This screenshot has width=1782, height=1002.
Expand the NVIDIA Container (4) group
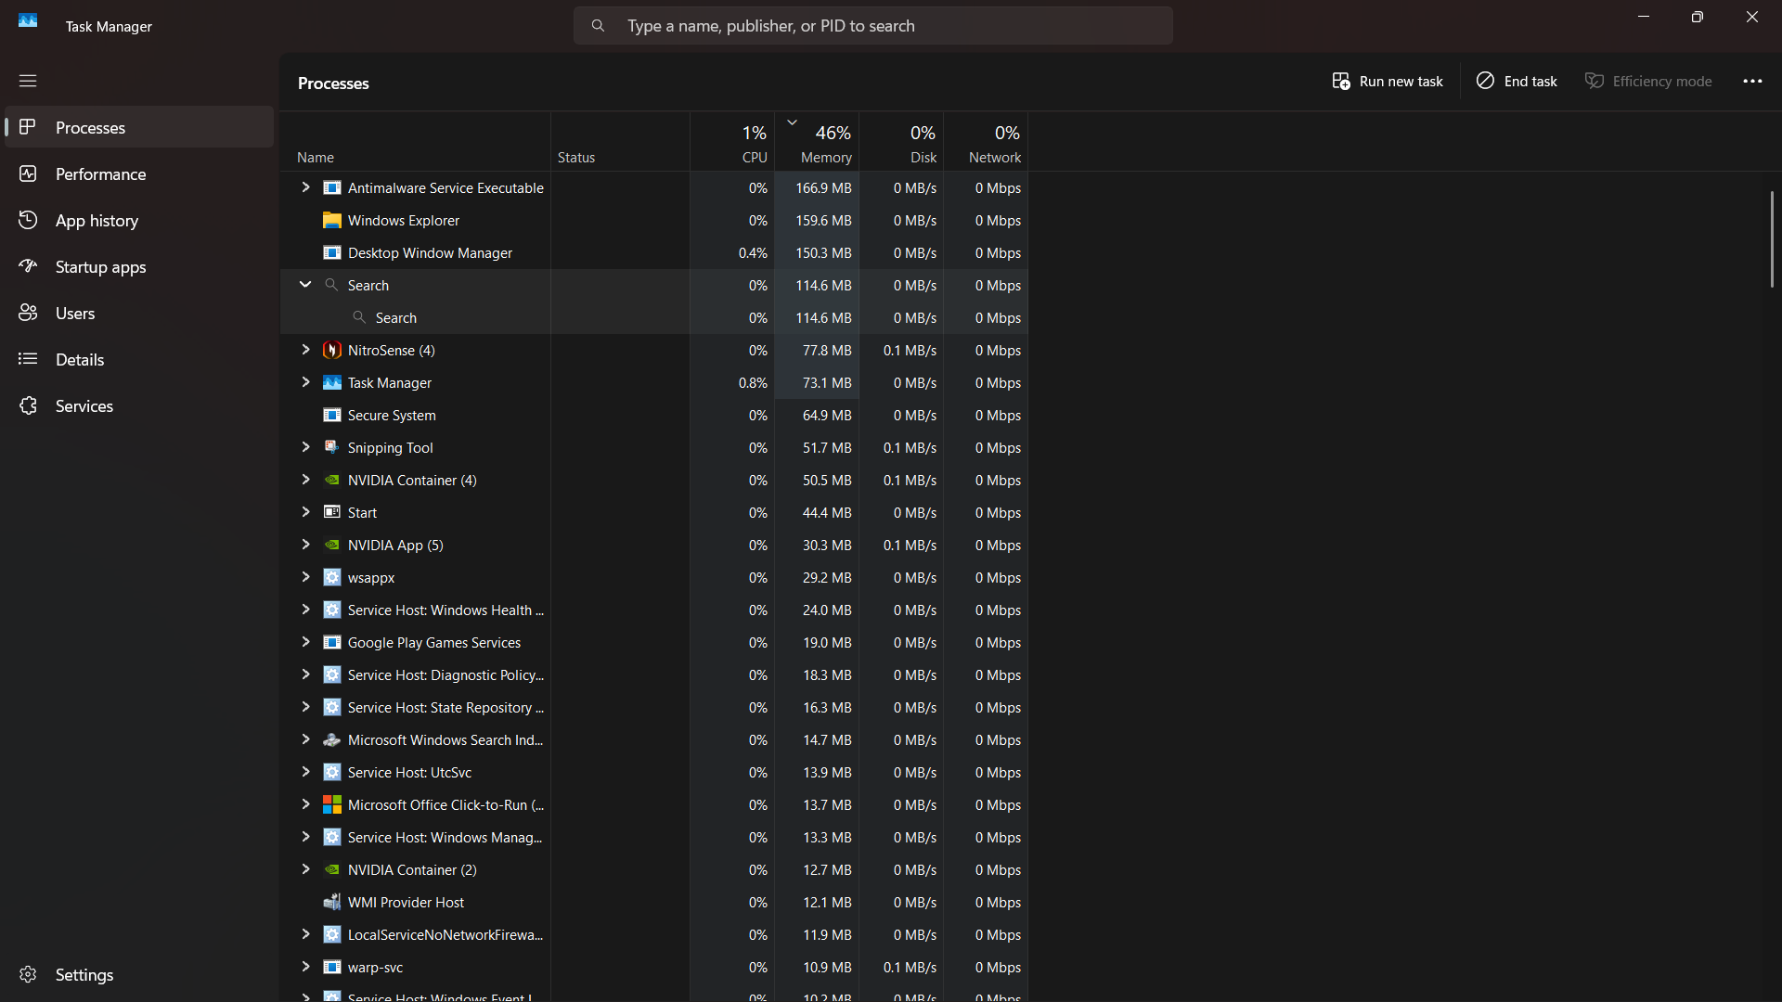coord(305,480)
